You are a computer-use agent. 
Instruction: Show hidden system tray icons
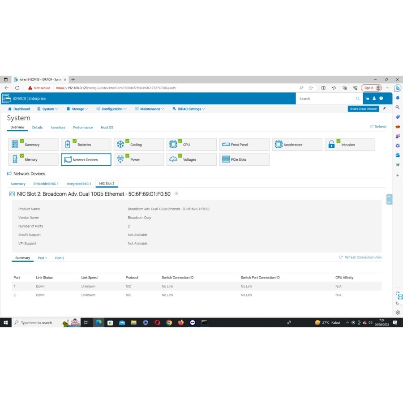[x=347, y=322]
